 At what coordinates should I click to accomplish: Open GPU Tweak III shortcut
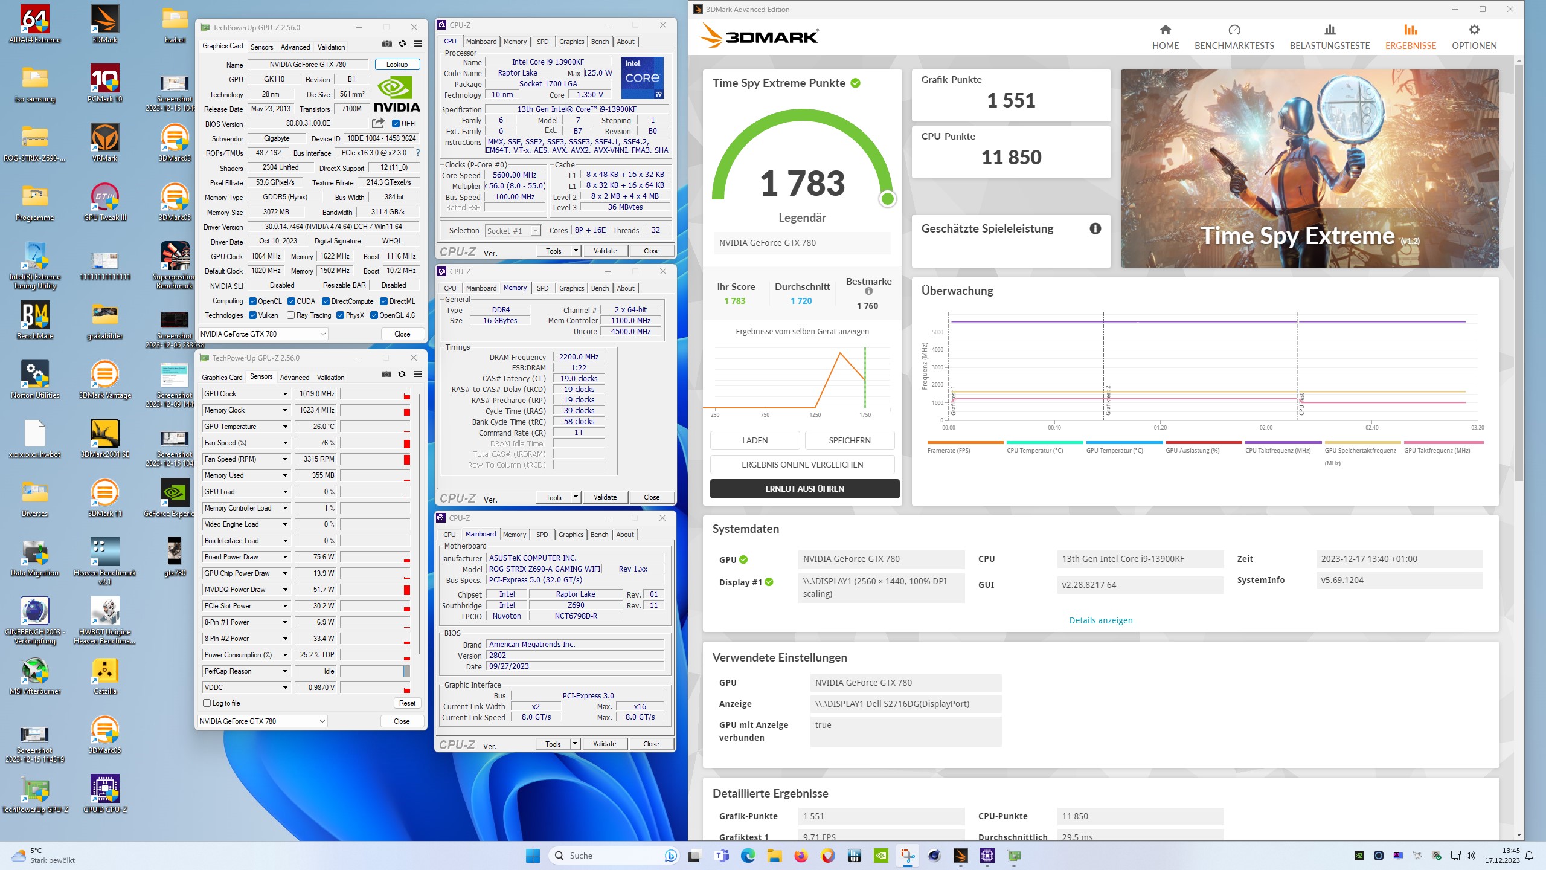pos(105,202)
